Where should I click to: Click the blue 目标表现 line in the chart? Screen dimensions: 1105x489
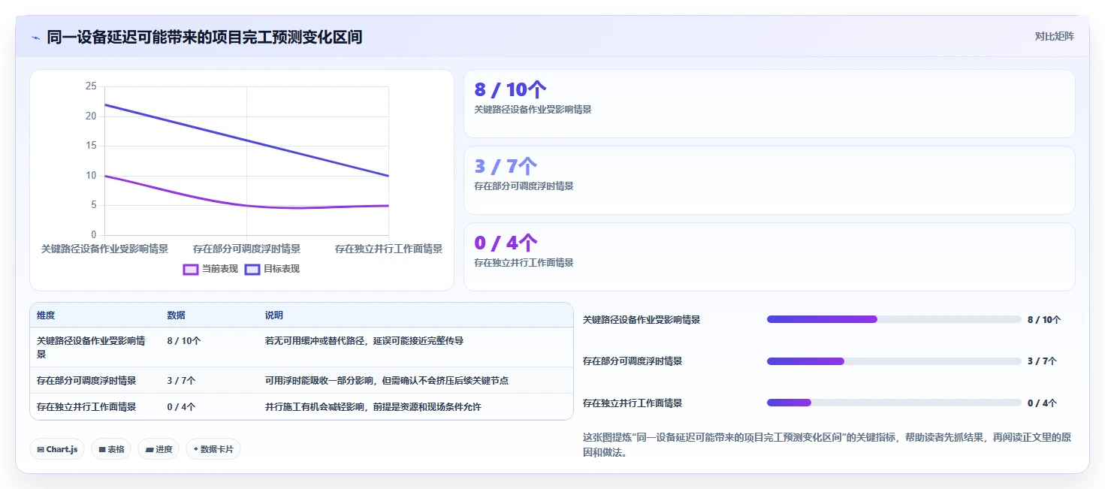(246, 140)
